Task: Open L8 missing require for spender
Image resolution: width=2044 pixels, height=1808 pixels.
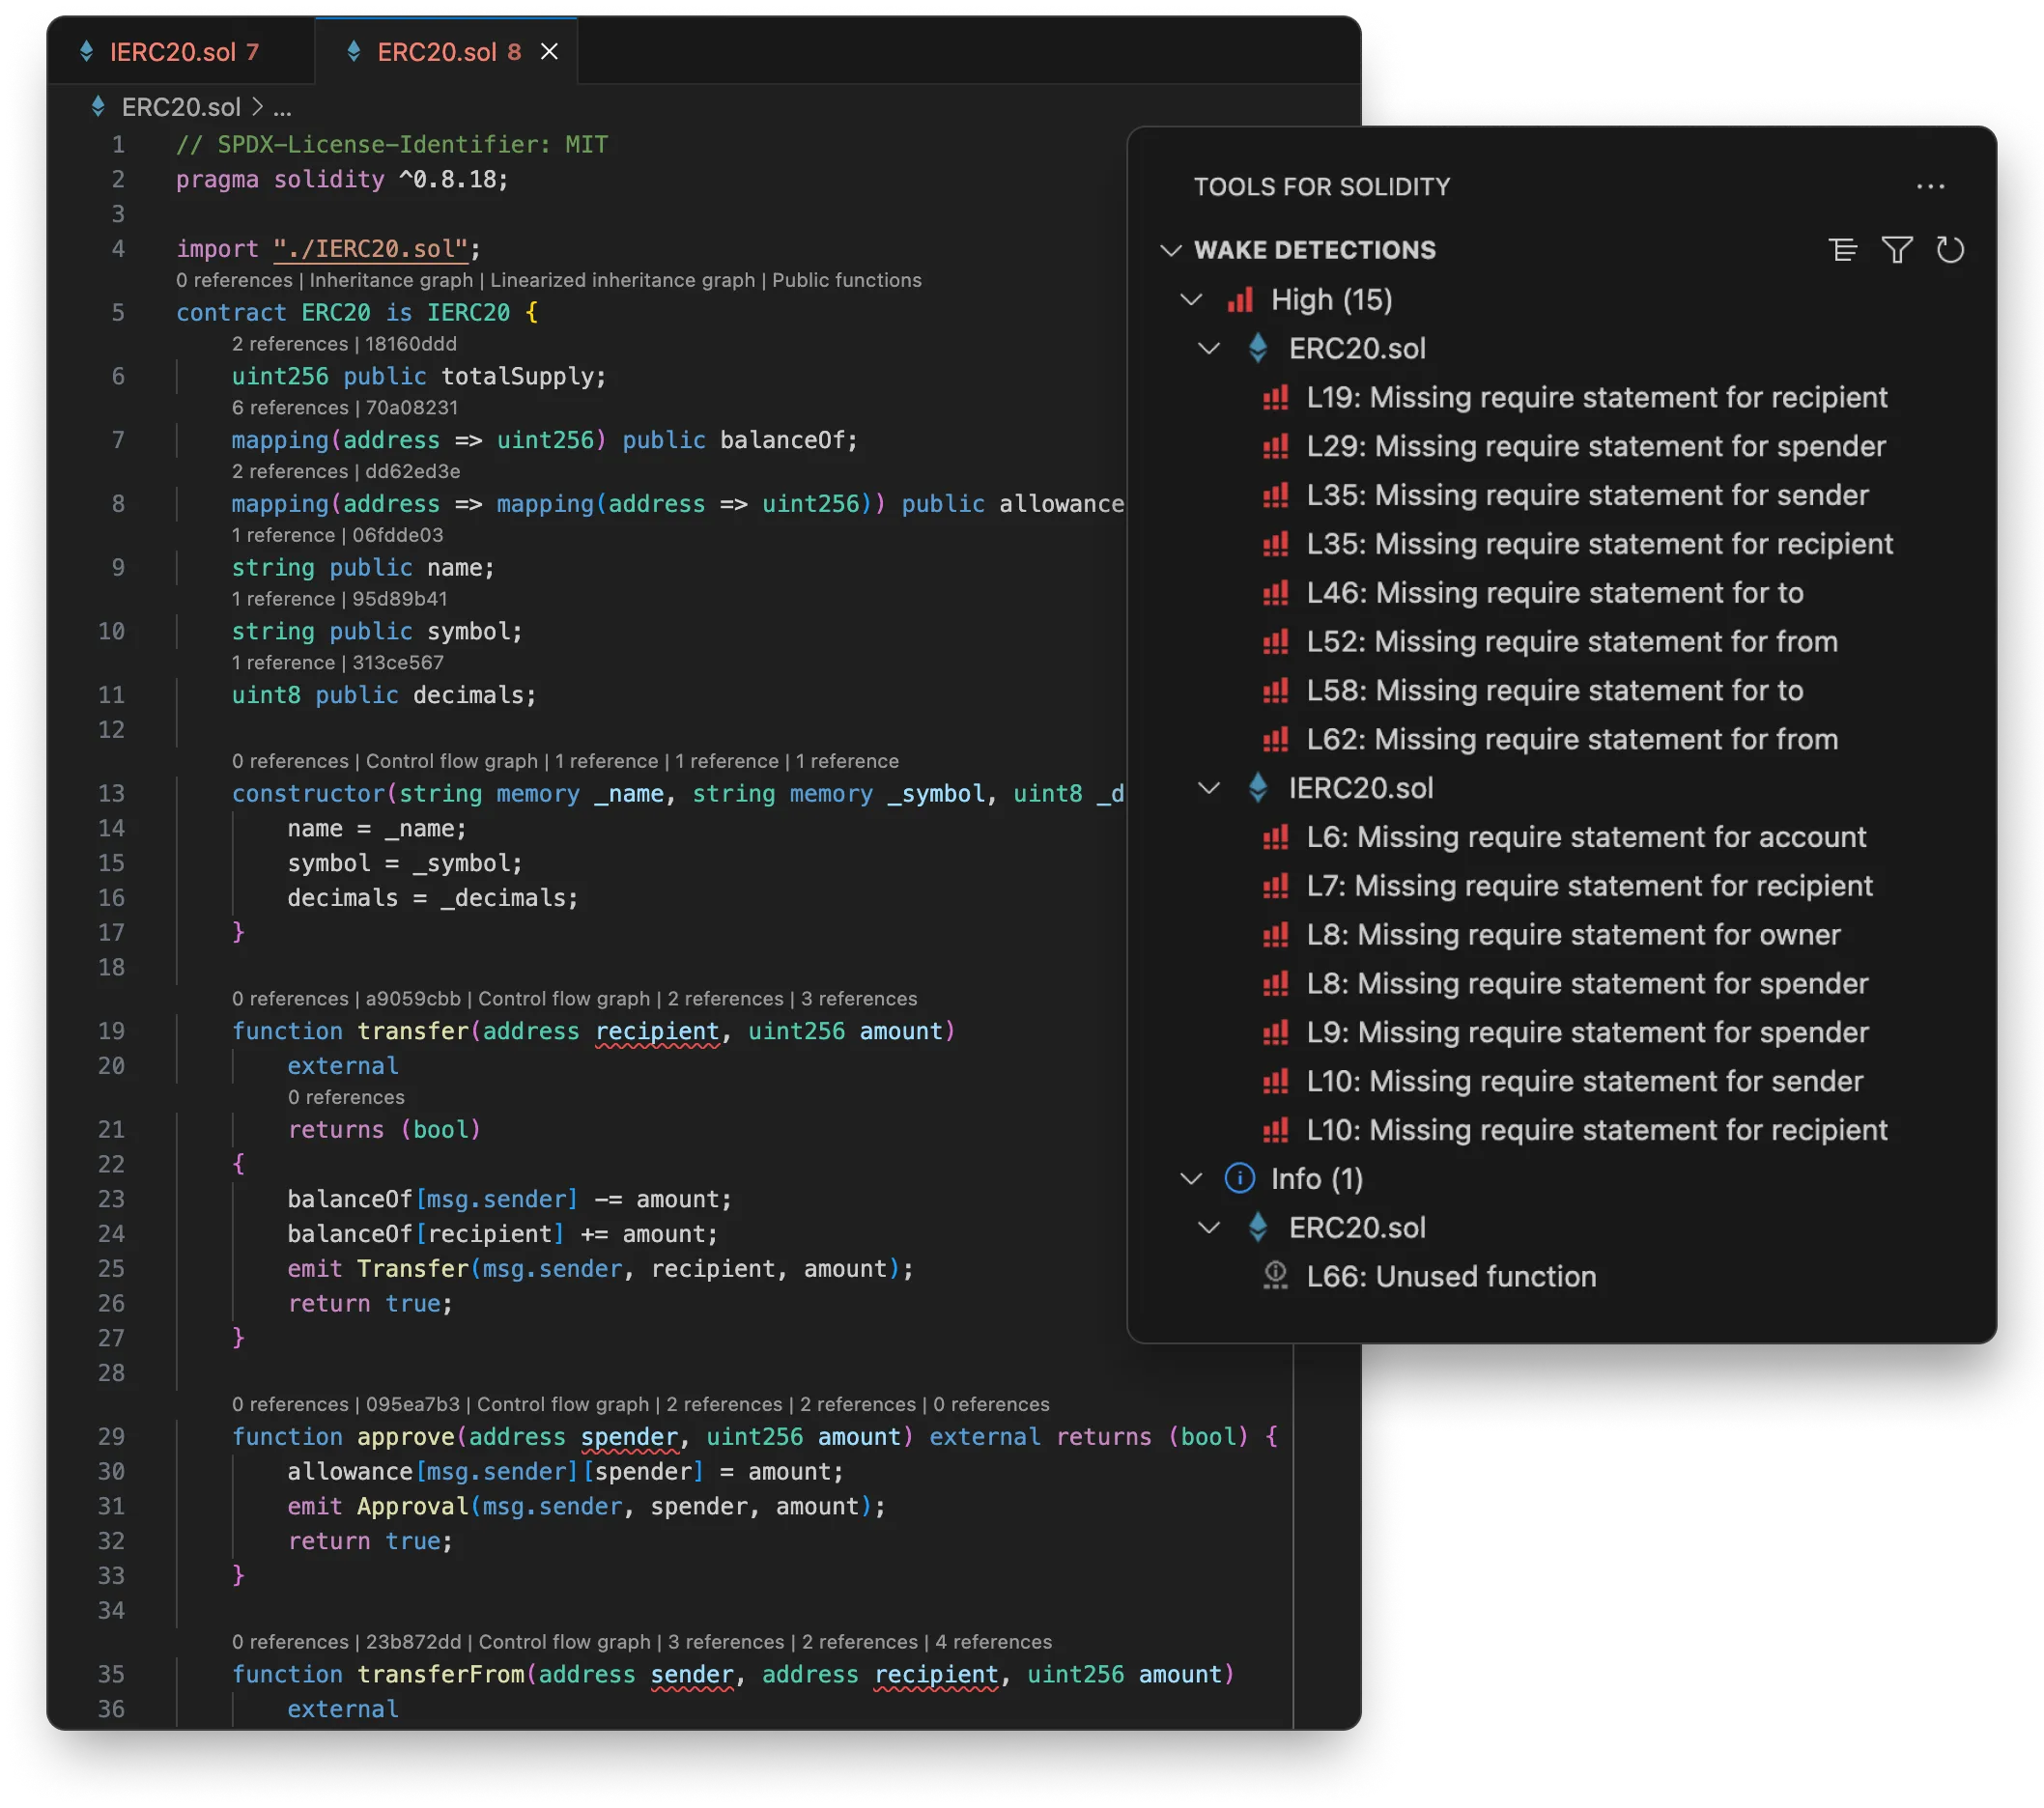Action: coord(1586,984)
